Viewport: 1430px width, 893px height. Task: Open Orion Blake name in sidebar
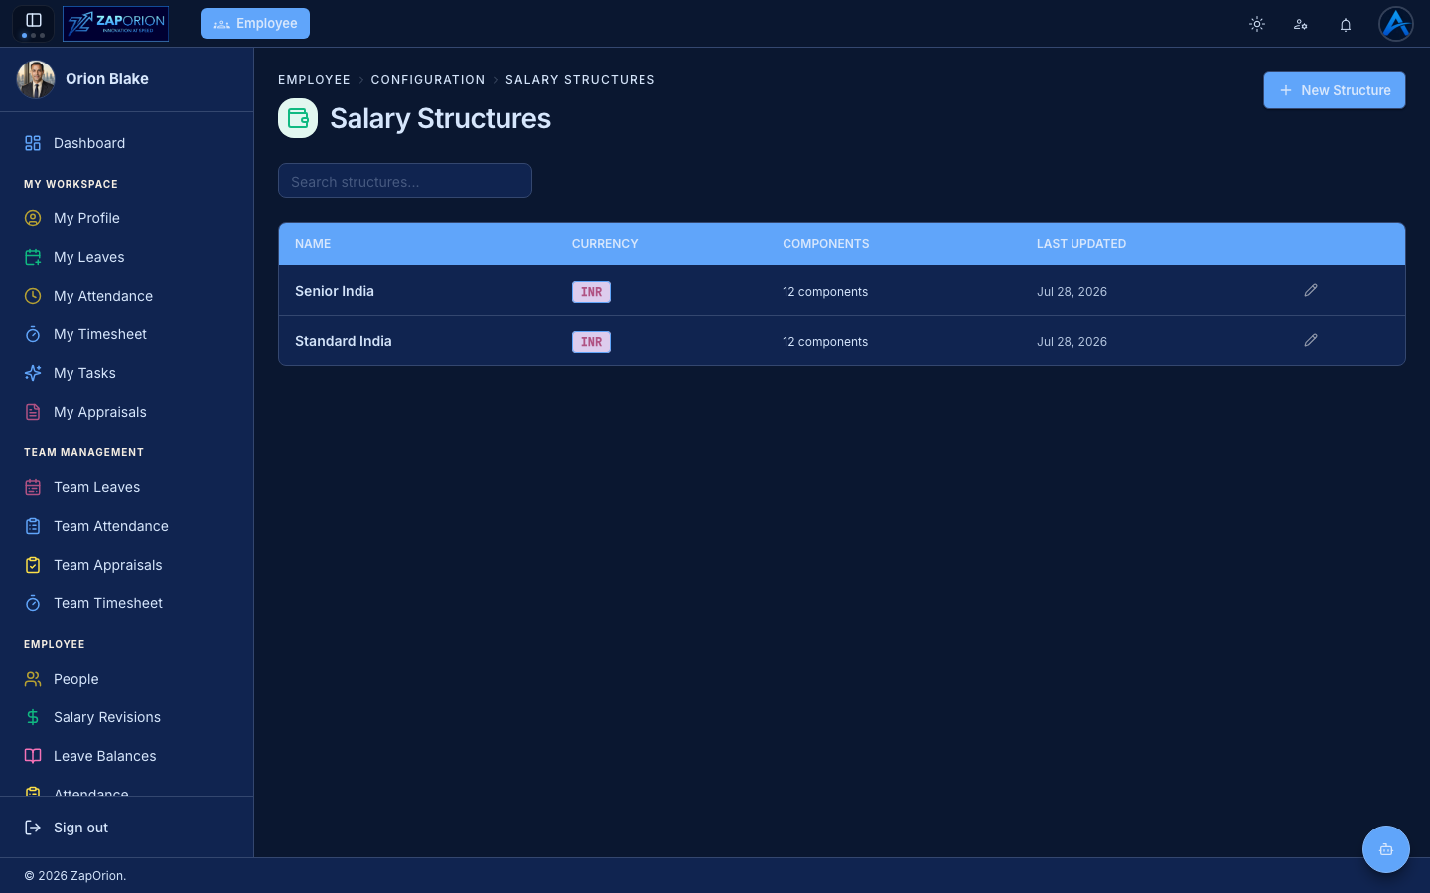pos(107,79)
